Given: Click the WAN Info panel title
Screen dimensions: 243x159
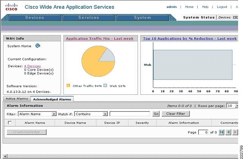Looking at the screenshot, I should tap(15, 39).
